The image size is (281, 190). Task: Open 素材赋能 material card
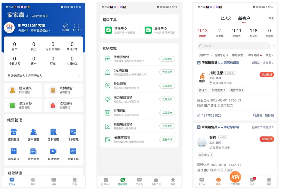click(64, 90)
